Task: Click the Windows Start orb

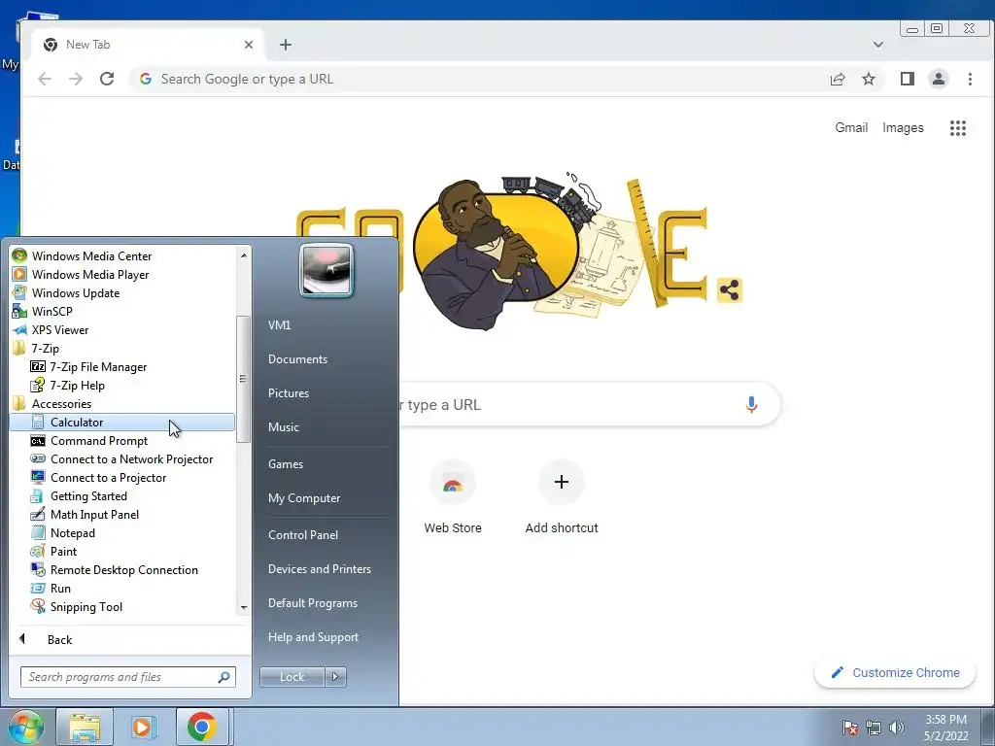Action: click(26, 727)
